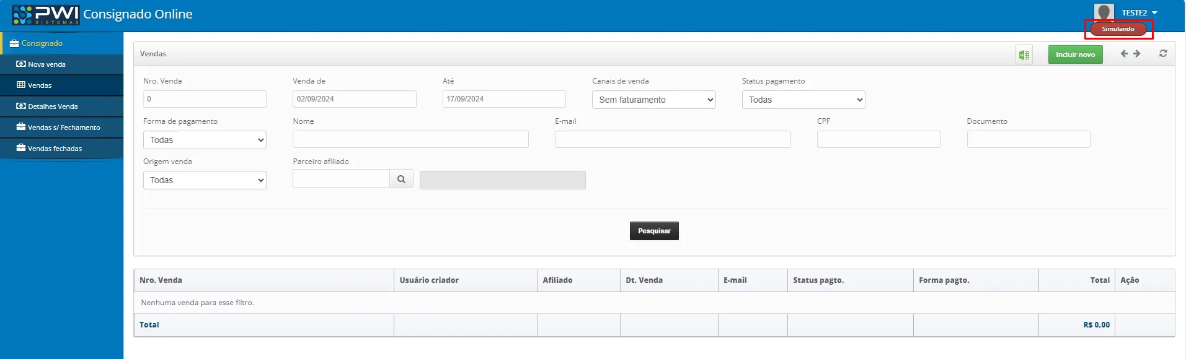Expand the Forma de pagamento dropdown
Image resolution: width=1186 pixels, height=359 pixels.
[x=205, y=140]
